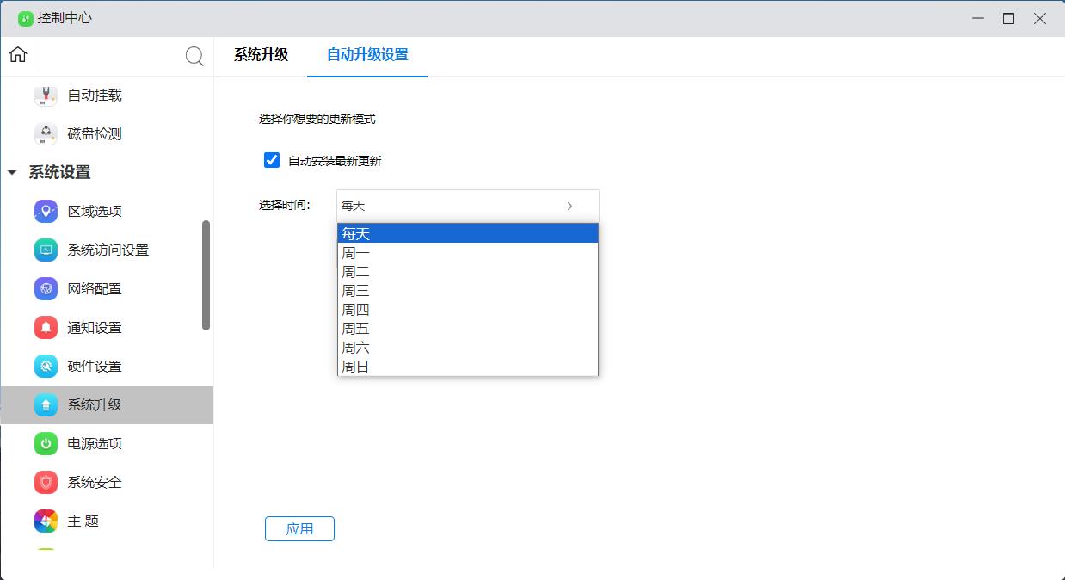The width and height of the screenshot is (1065, 580).
Task: Switch to the 系统升级 tab
Action: 261,55
